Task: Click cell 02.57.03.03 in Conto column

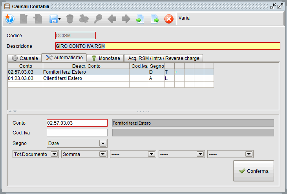Action: click(x=26, y=72)
